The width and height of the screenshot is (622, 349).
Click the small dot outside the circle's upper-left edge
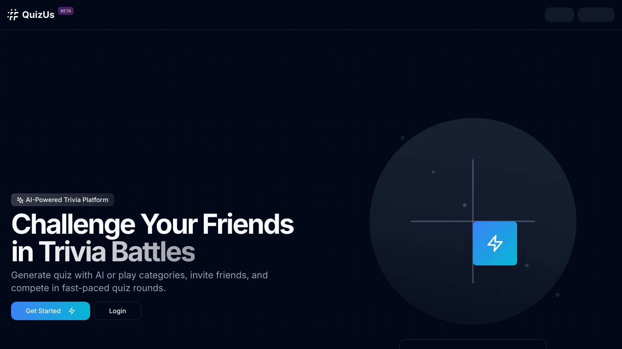tap(403, 138)
